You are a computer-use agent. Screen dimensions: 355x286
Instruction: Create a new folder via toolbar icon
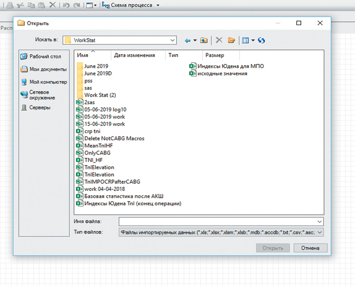pos(231,40)
